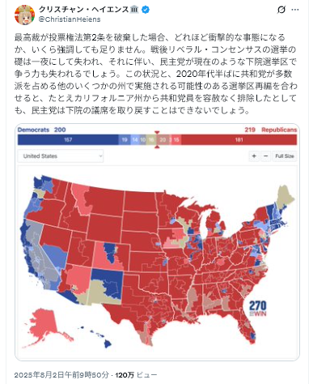Open the @ChristianHeiens handle link

[x=70, y=19]
